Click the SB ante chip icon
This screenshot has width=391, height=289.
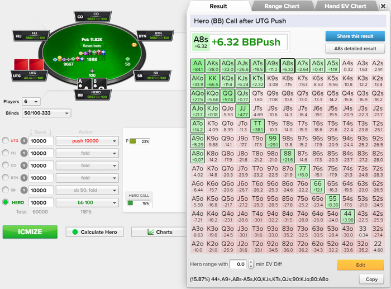23,191
